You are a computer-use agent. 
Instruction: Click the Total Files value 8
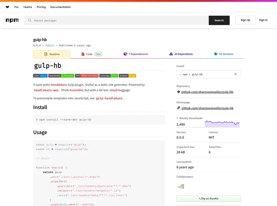(209, 152)
